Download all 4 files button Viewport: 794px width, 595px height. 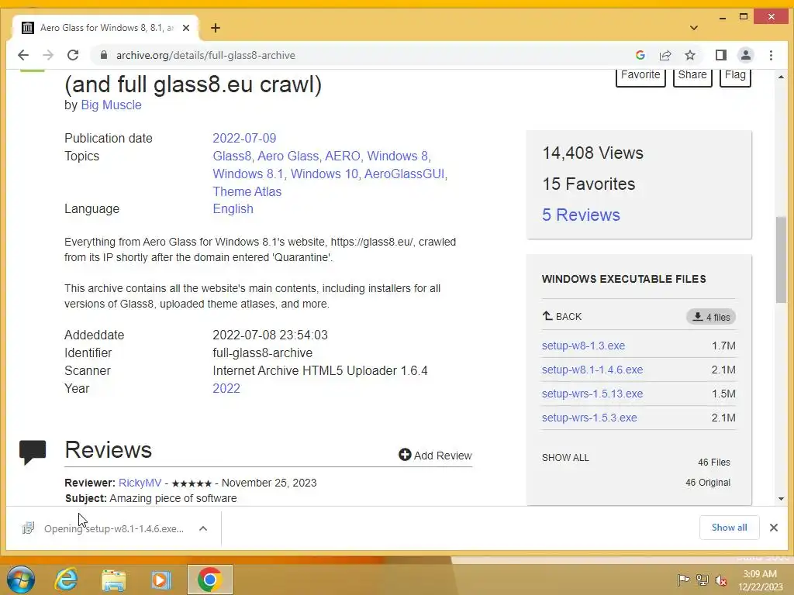(x=711, y=317)
